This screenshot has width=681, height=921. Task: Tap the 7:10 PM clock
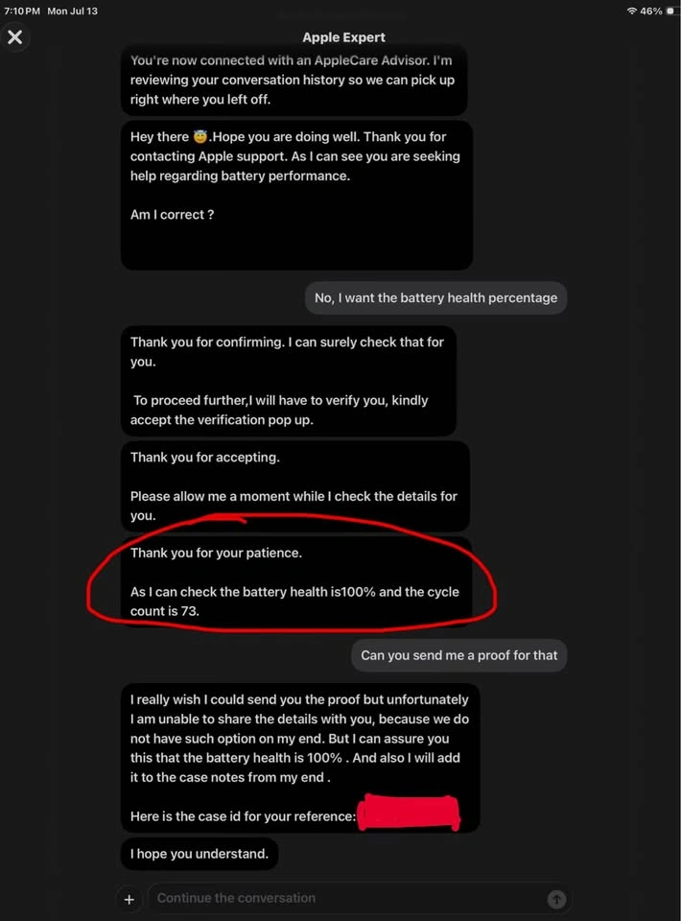point(22,11)
